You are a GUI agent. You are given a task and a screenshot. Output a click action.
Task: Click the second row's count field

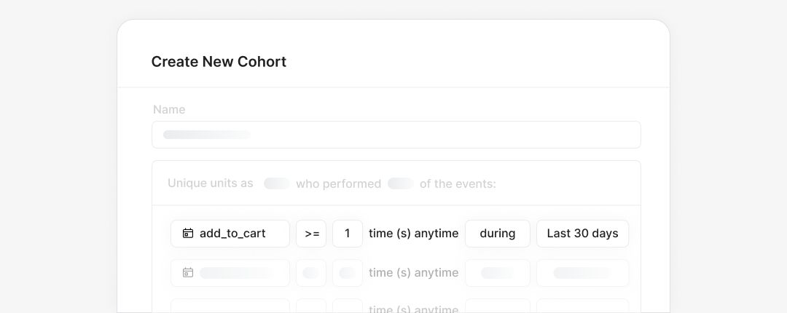point(348,273)
